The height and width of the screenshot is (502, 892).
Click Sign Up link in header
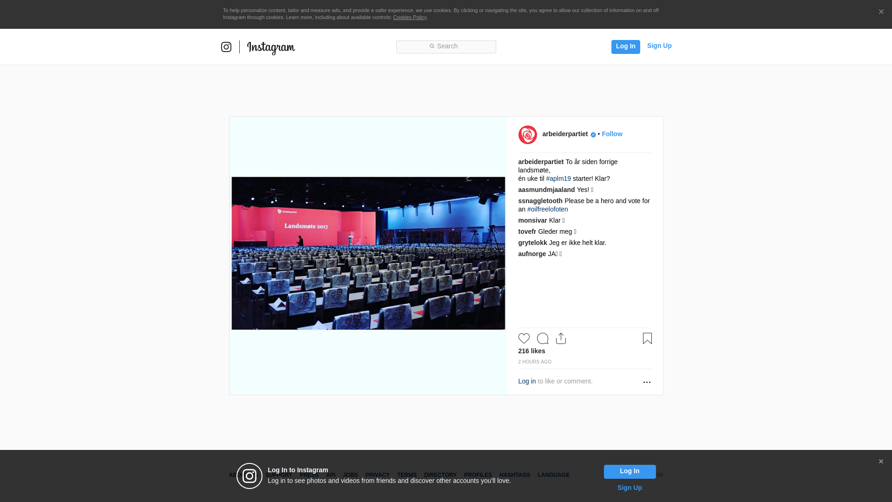[x=659, y=46]
